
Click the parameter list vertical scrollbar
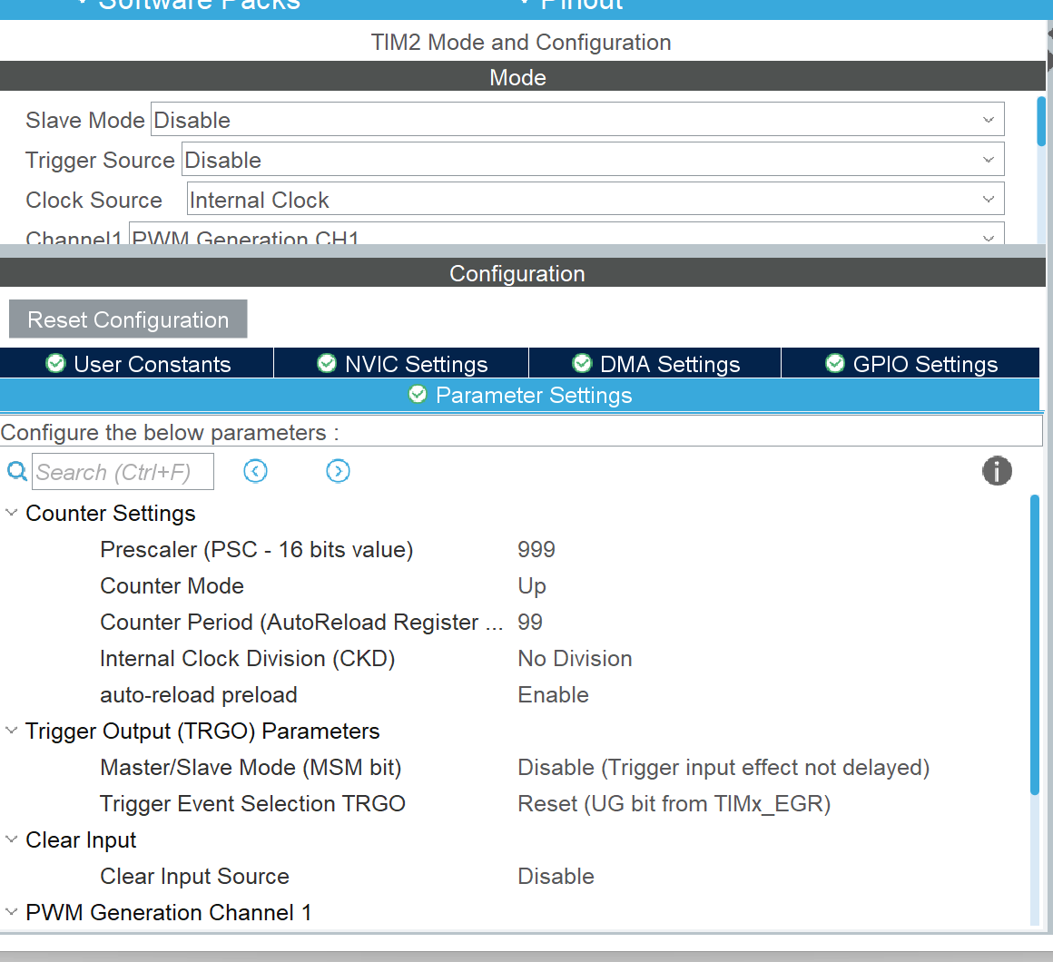tap(1035, 644)
